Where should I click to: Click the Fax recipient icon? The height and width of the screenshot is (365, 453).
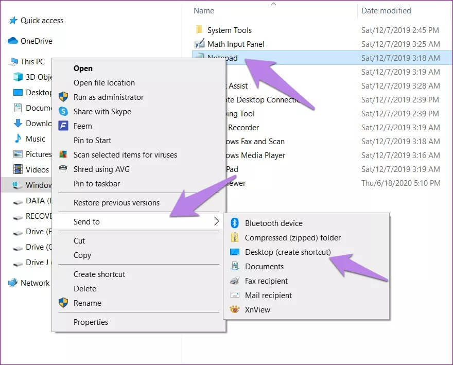235,281
